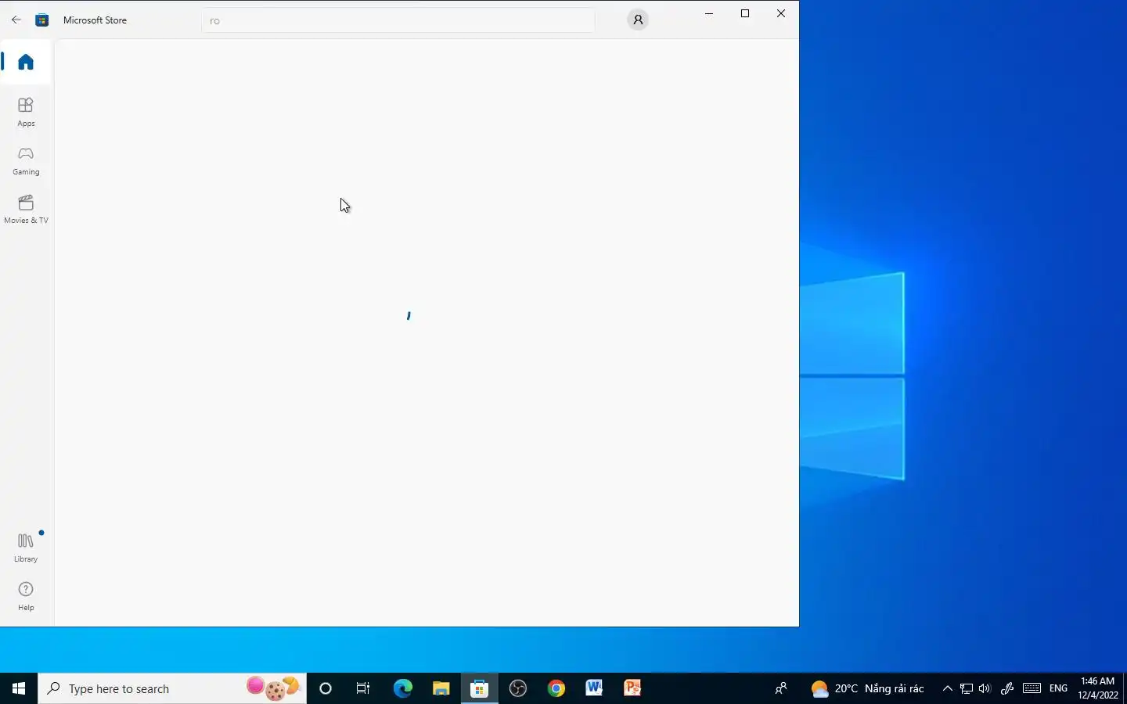The height and width of the screenshot is (704, 1127).
Task: Close the Microsoft Store window
Action: click(781, 13)
